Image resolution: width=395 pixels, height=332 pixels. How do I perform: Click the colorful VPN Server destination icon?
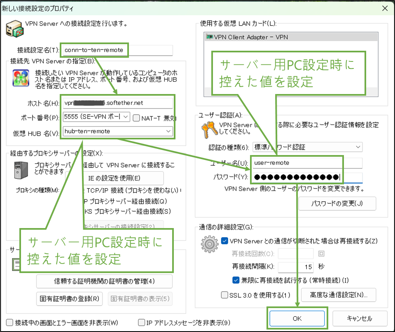pyautogui.click(x=21, y=78)
